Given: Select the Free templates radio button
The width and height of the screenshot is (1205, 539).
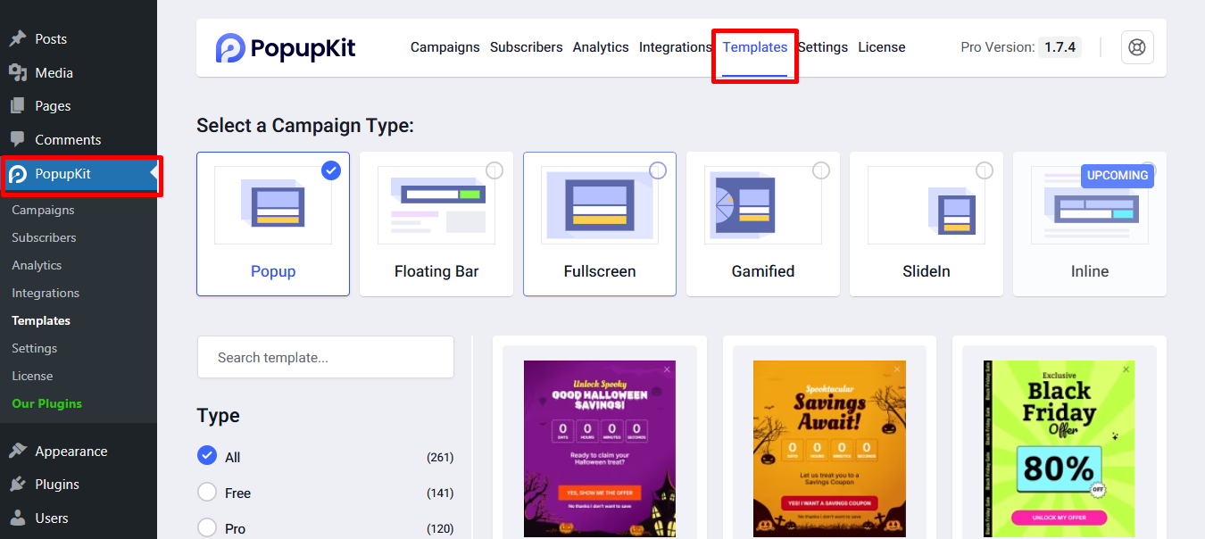Looking at the screenshot, I should point(207,492).
